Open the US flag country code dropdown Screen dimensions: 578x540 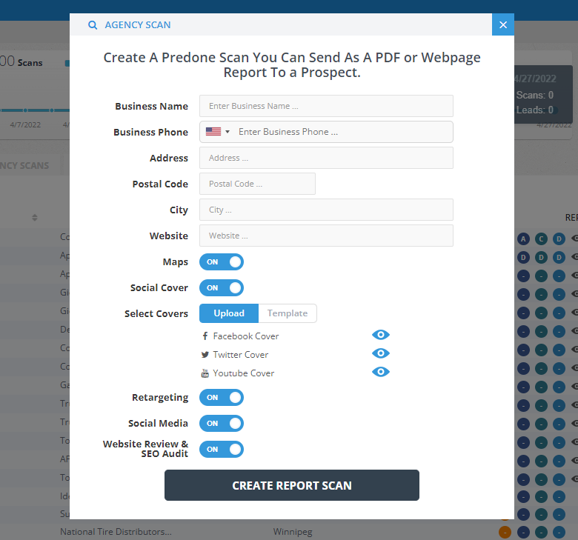(217, 132)
